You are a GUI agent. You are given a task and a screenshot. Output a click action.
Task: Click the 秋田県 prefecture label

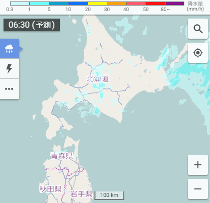pos(50,189)
